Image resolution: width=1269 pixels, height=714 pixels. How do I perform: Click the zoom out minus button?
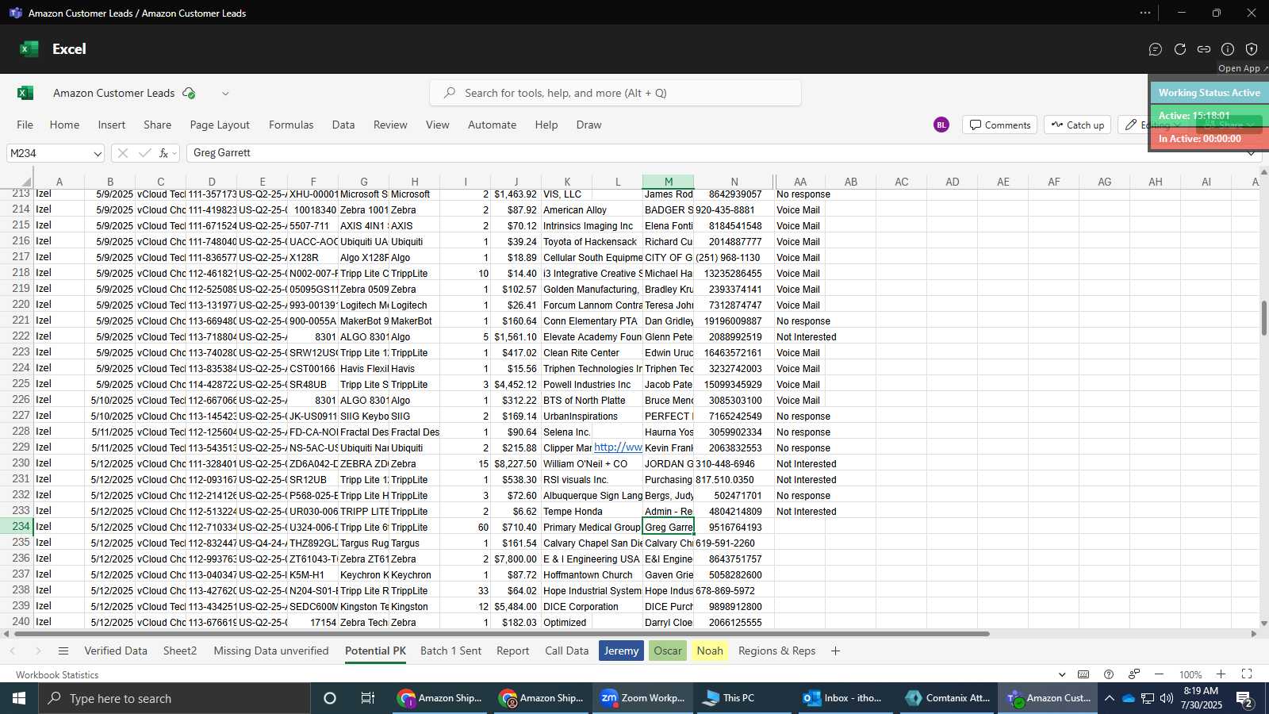point(1159,674)
